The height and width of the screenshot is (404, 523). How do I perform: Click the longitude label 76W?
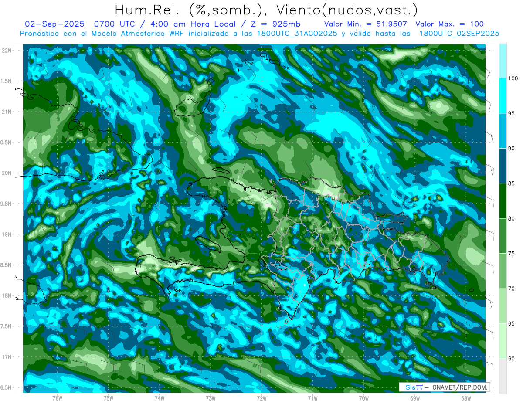(57, 398)
